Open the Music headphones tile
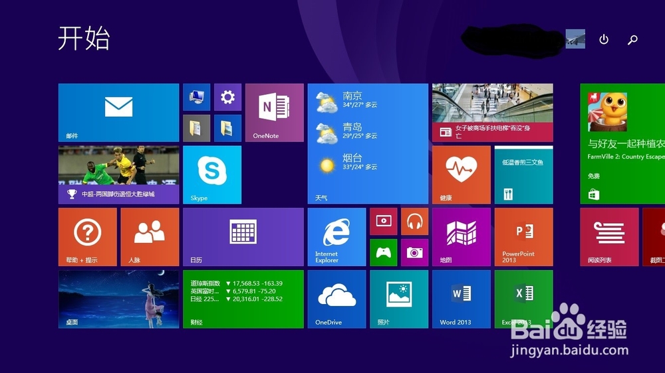The image size is (665, 373). (415, 222)
